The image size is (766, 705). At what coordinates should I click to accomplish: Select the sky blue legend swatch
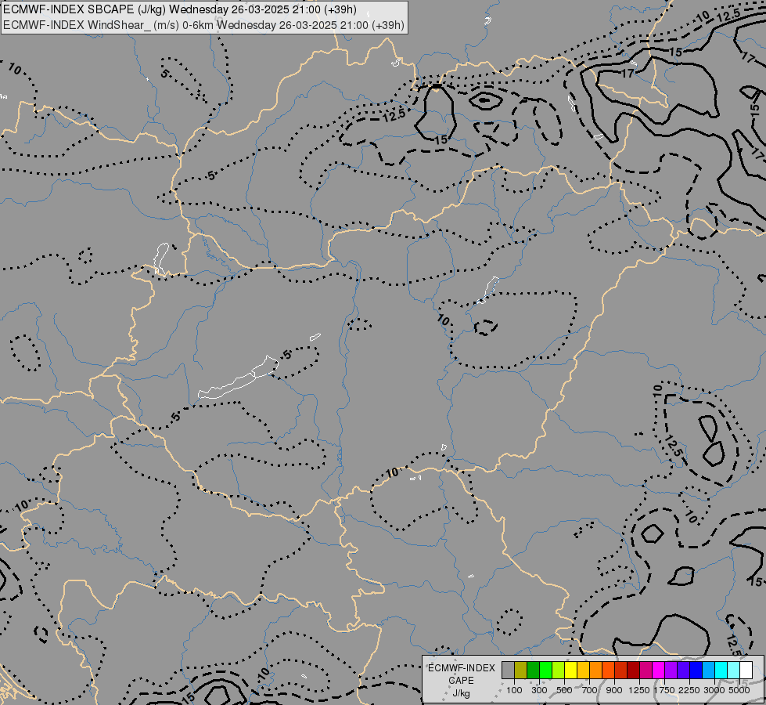coord(708,671)
